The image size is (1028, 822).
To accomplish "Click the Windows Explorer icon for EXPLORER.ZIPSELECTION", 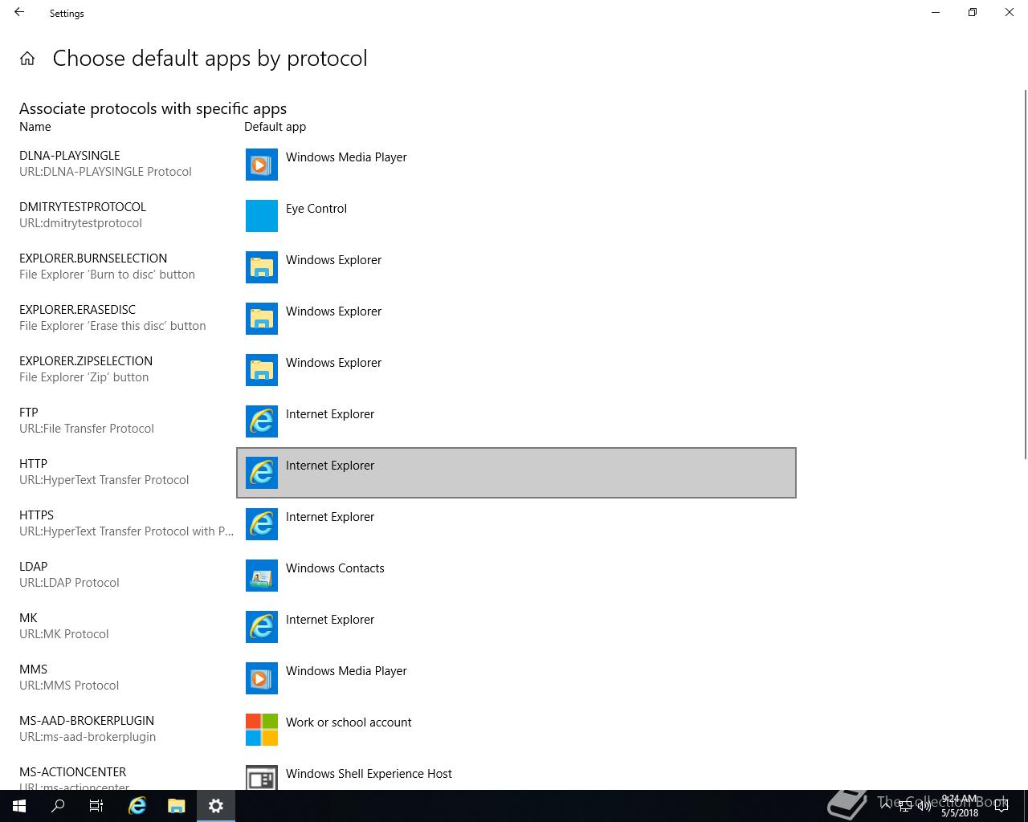I will (x=262, y=370).
